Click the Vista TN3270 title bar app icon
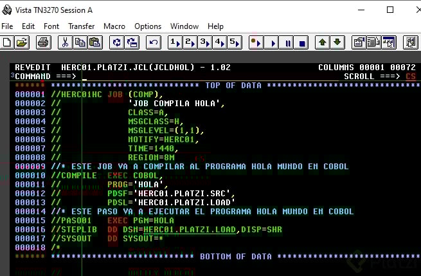The image size is (421, 276). [6, 10]
